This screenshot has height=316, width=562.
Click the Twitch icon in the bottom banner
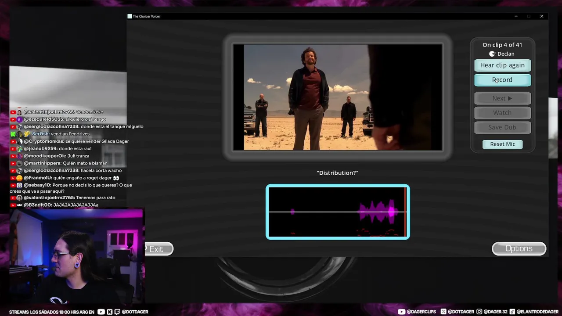[x=117, y=312]
